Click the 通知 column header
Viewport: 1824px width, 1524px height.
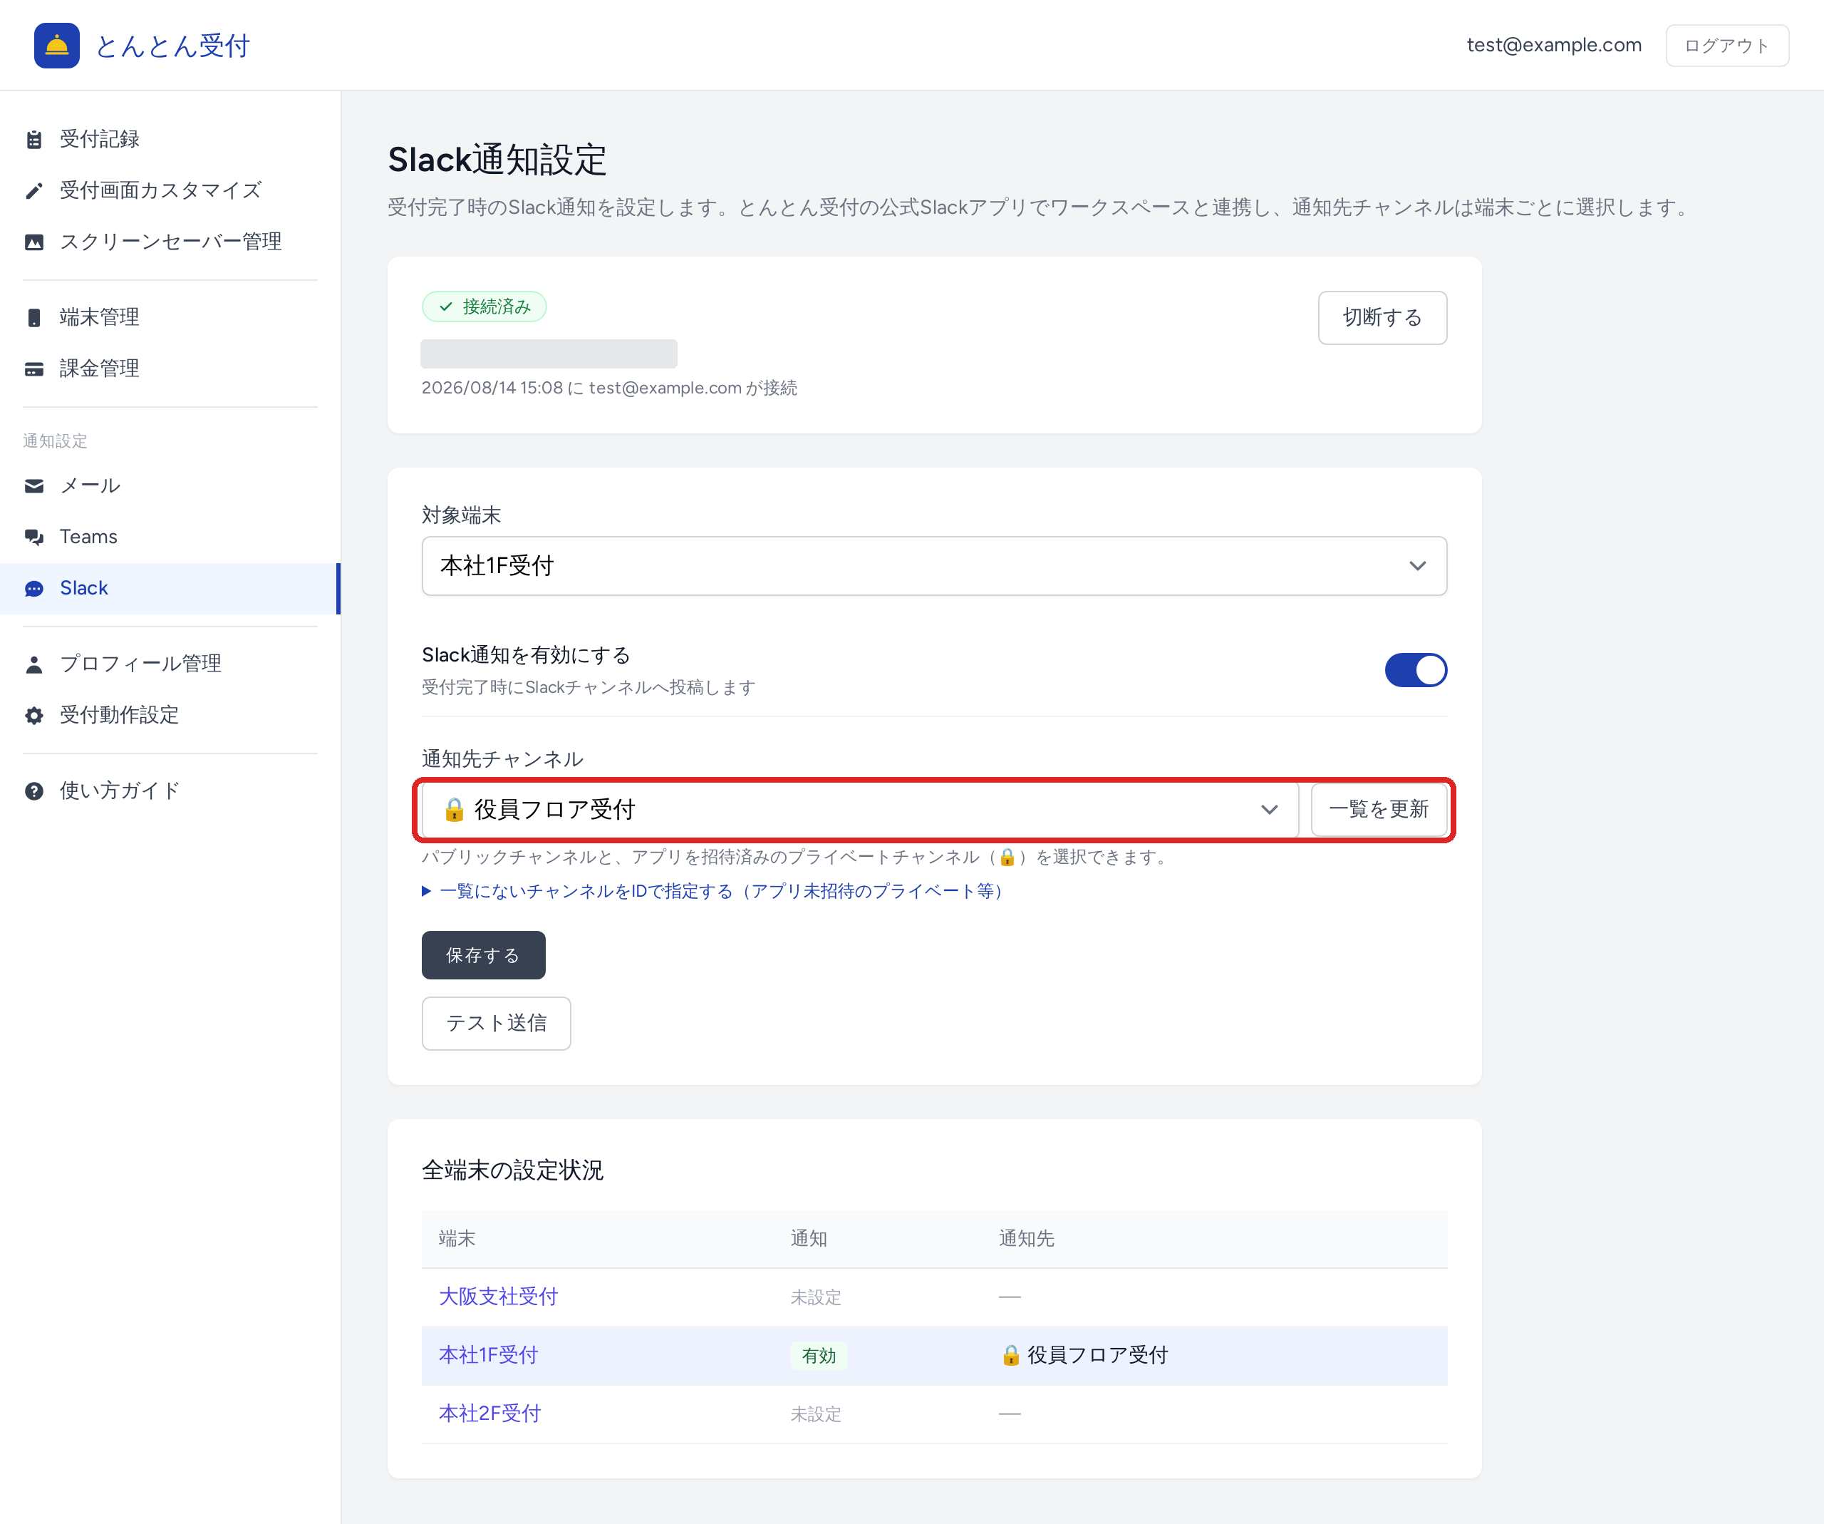809,1238
